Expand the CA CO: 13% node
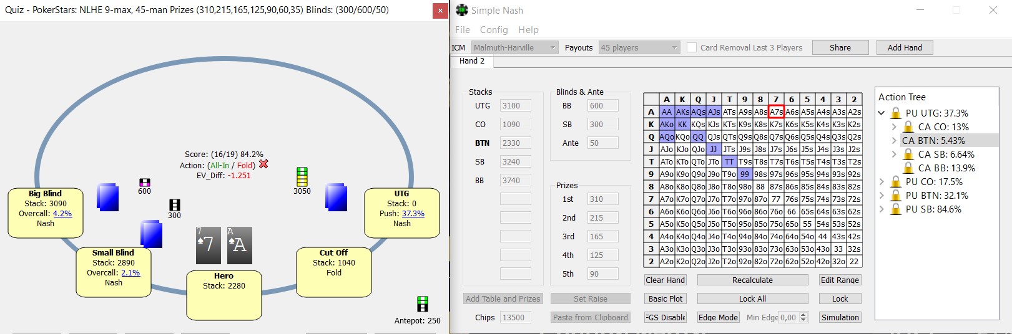 894,126
